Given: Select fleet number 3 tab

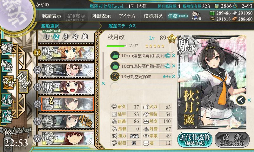Looking at the screenshot, I should (66, 37).
